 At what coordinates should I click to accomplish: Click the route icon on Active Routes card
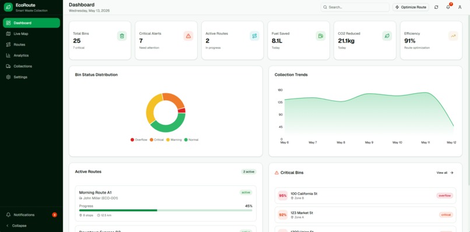click(x=254, y=36)
